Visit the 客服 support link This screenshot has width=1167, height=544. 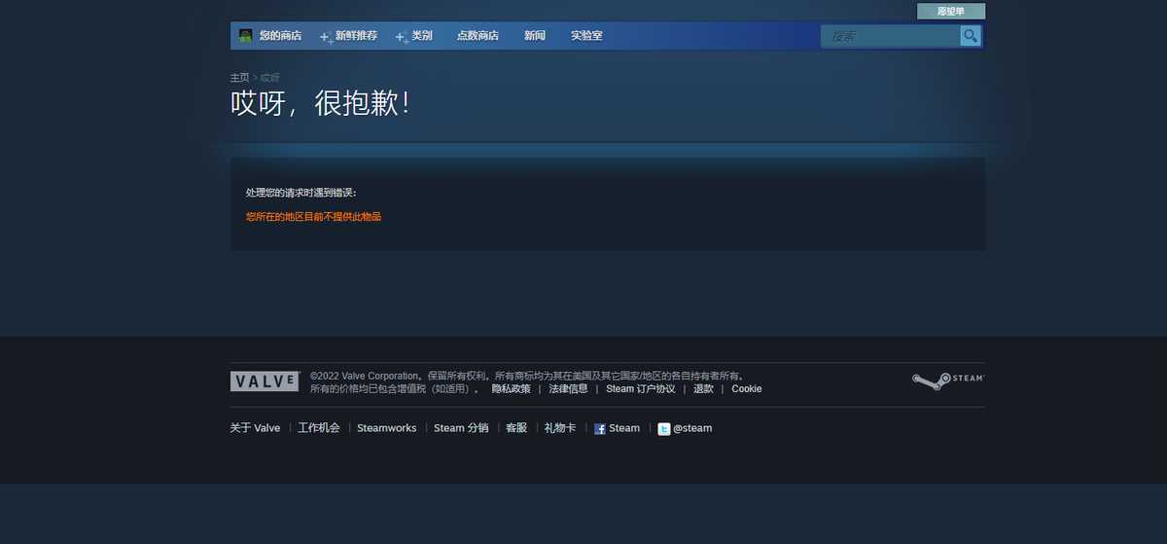click(515, 428)
